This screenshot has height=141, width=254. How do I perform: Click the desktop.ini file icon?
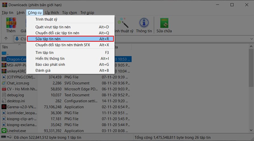(4, 101)
